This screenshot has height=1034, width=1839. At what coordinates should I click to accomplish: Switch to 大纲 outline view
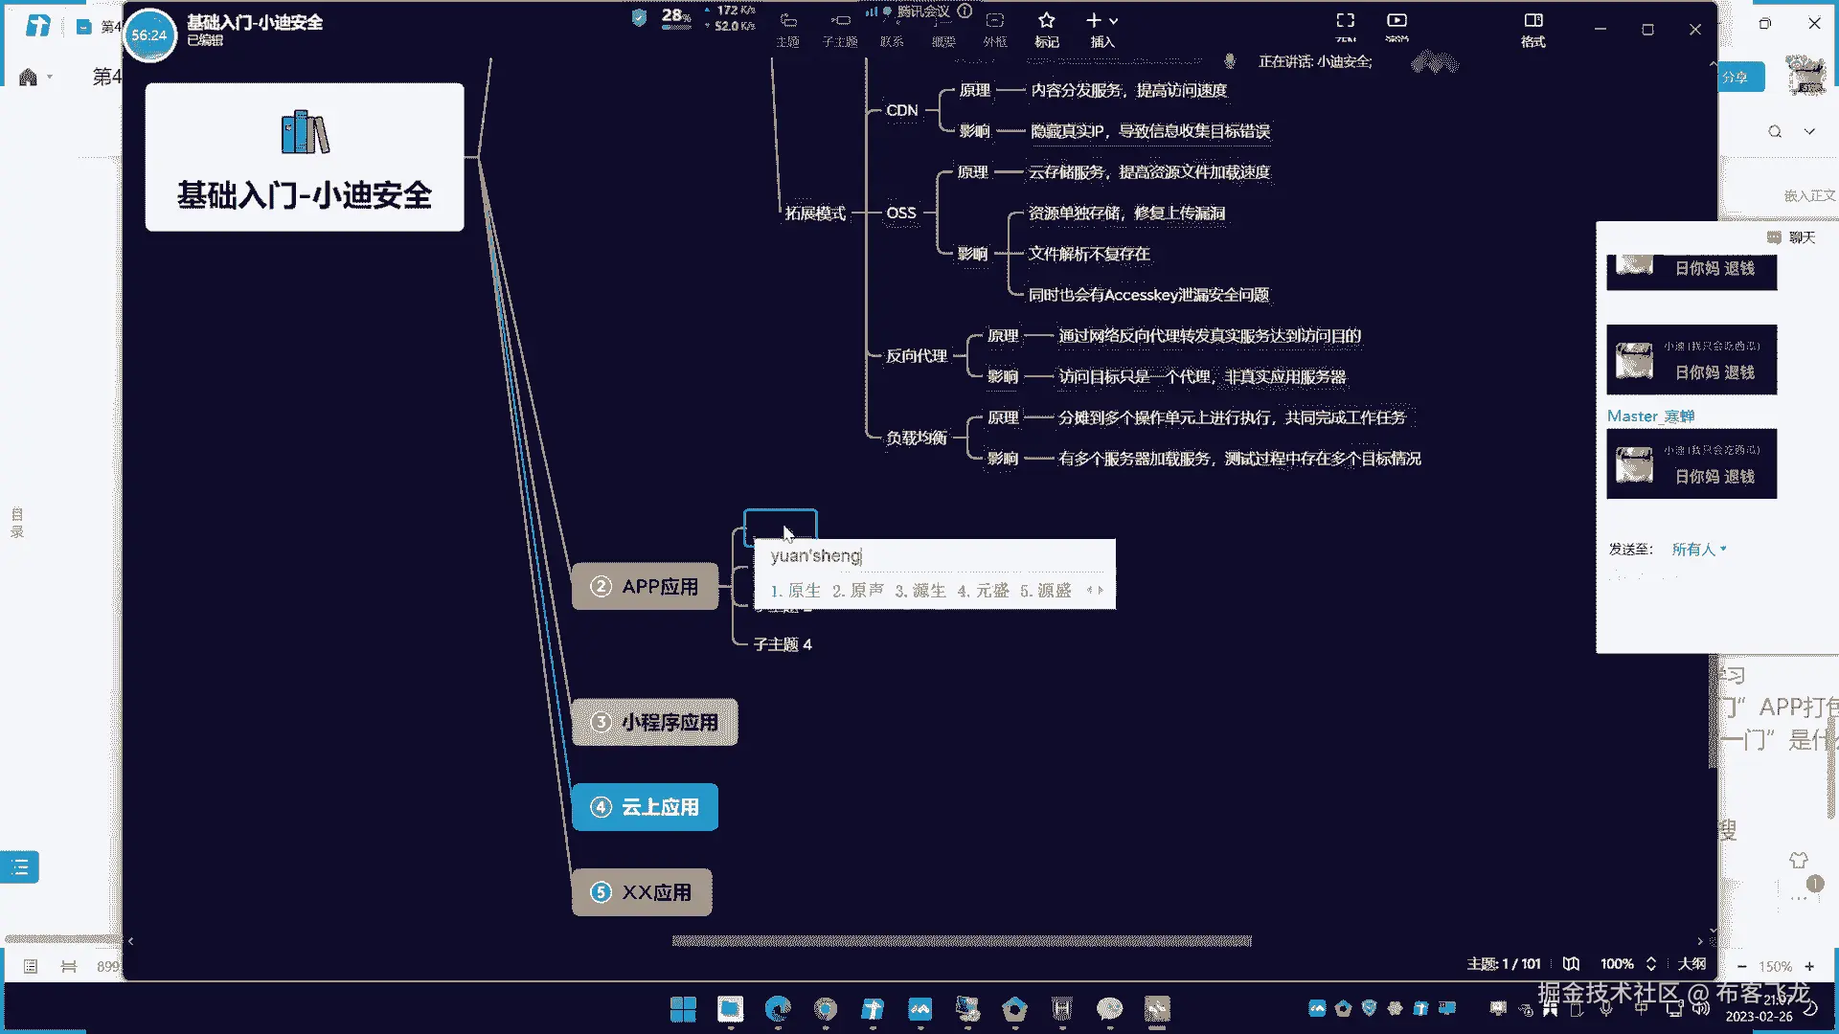(1691, 963)
